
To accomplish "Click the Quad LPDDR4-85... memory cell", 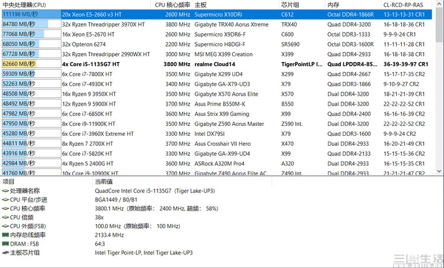I will pyautogui.click(x=352, y=64).
